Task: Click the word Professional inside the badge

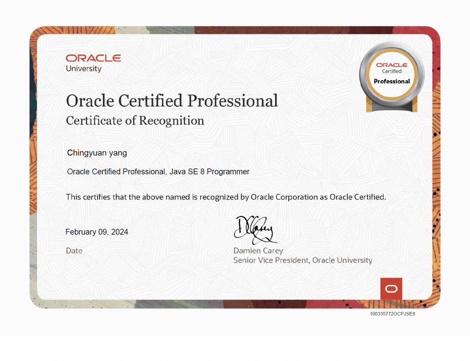Action: tap(392, 82)
